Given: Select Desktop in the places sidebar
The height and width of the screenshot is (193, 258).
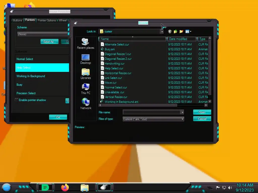Looking at the screenshot, I should [x=86, y=59].
